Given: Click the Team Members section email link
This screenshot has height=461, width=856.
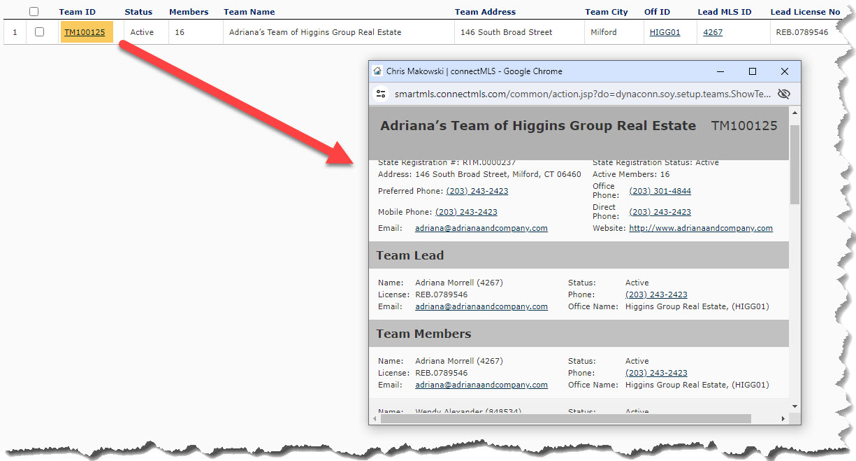Looking at the screenshot, I should (481, 385).
